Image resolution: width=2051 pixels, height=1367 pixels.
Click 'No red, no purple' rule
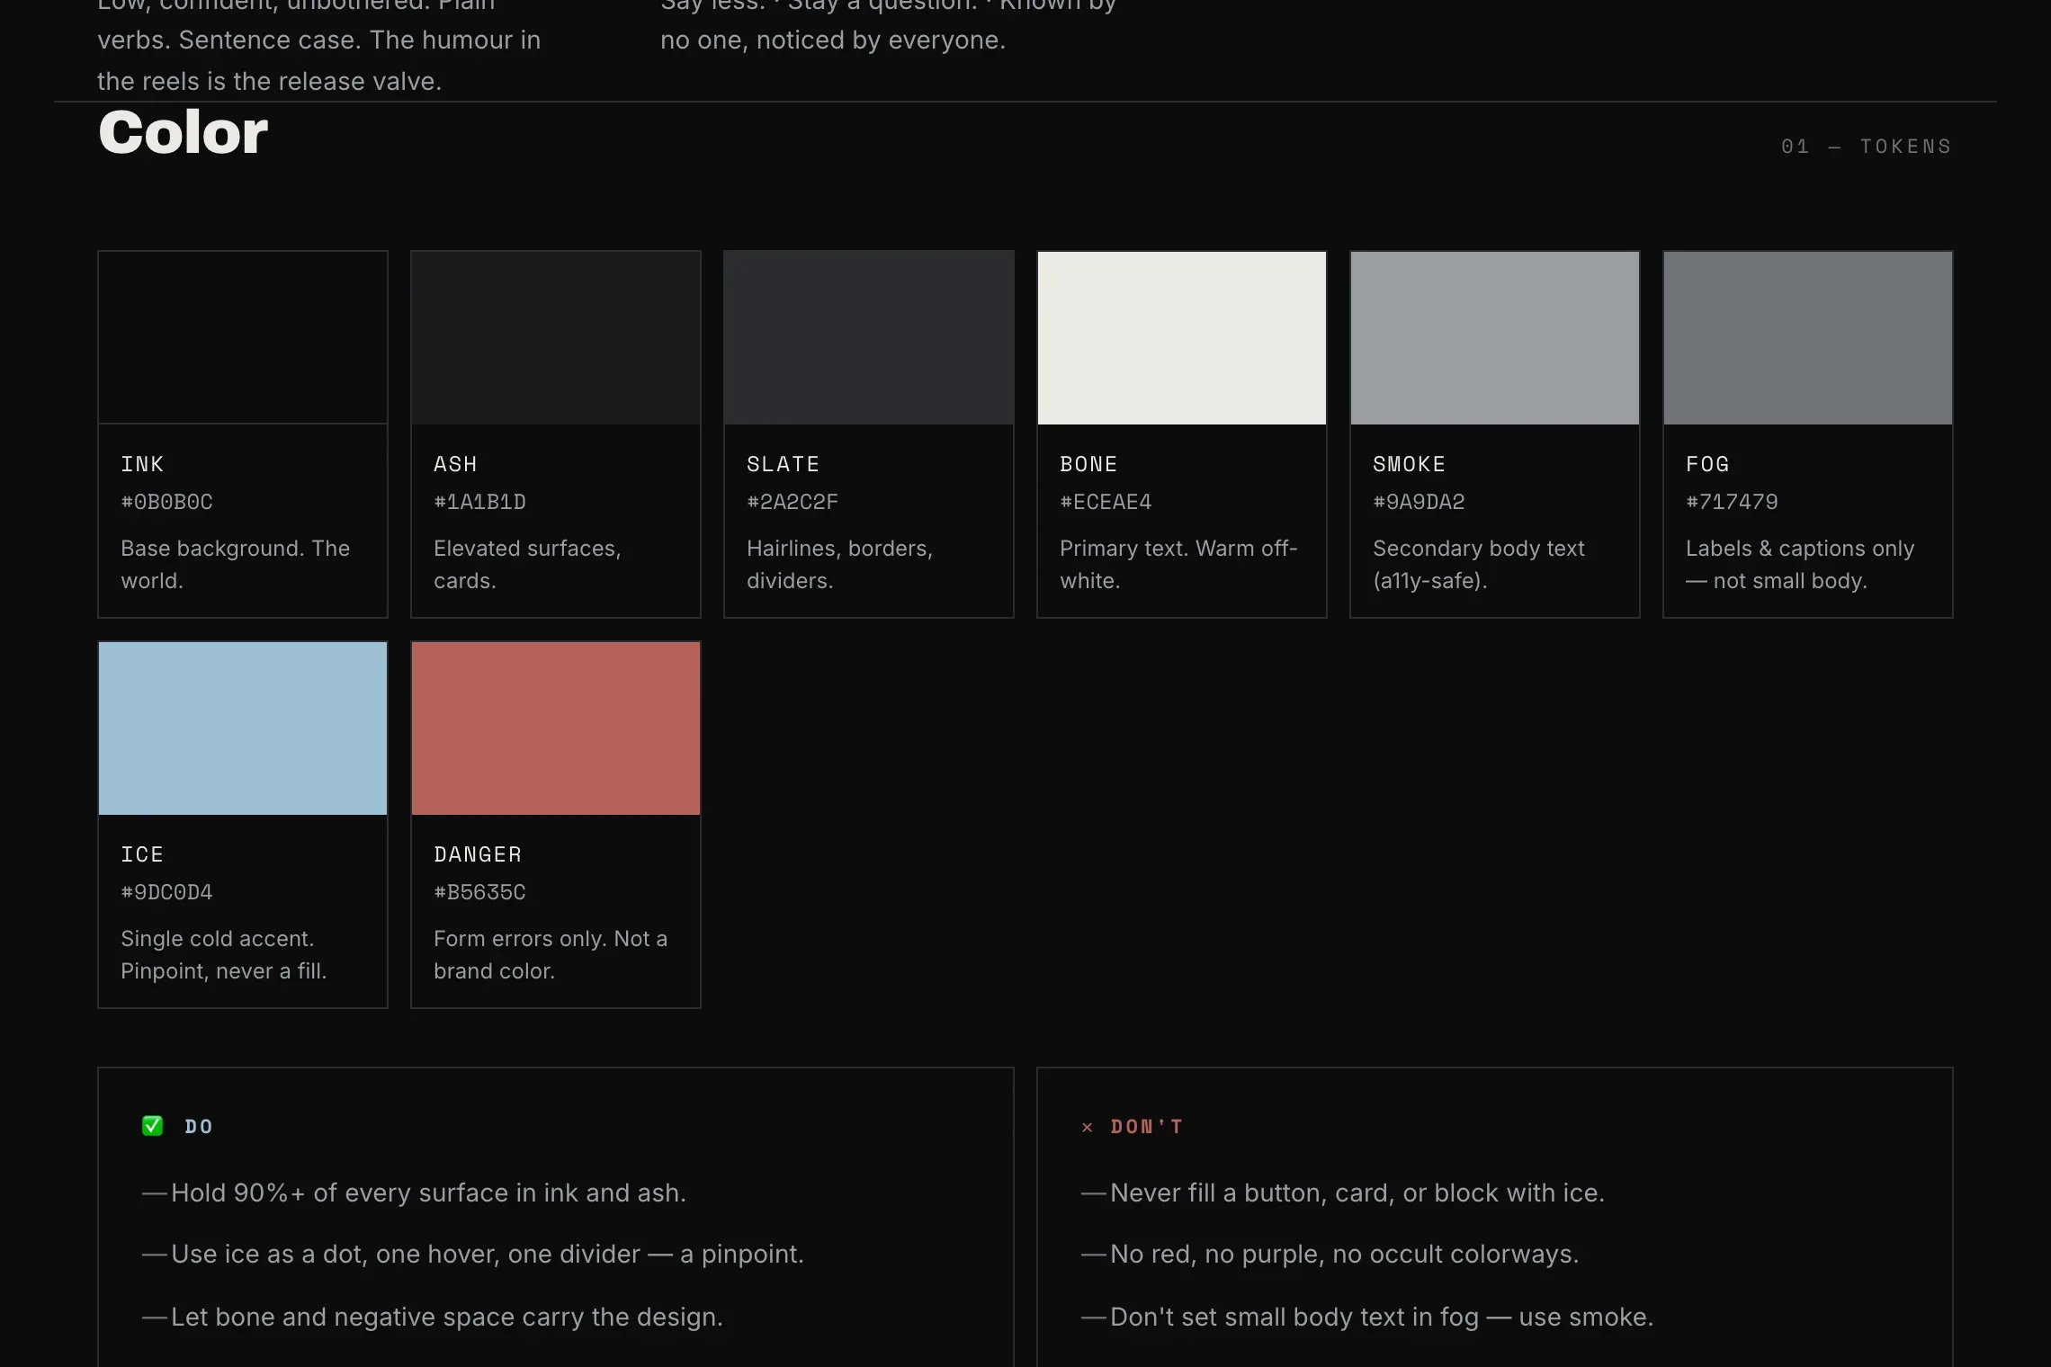click(1330, 1254)
